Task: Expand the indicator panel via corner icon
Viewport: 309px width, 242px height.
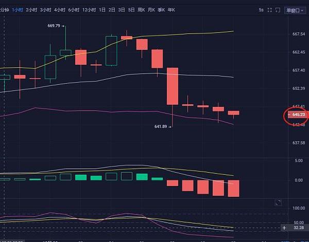Action: click(279, 202)
